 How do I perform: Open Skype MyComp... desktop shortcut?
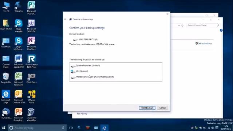click(19, 44)
